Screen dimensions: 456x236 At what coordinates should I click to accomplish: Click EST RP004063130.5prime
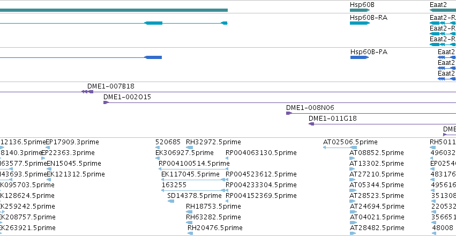click(x=261, y=153)
